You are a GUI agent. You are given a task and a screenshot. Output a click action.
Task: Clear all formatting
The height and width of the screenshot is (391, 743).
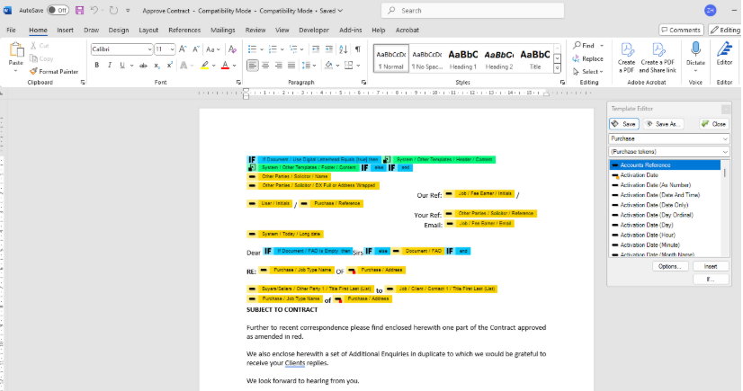pos(232,49)
